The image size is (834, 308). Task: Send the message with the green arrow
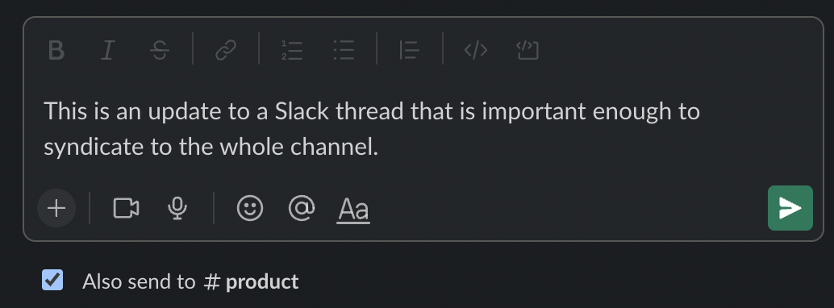(790, 208)
